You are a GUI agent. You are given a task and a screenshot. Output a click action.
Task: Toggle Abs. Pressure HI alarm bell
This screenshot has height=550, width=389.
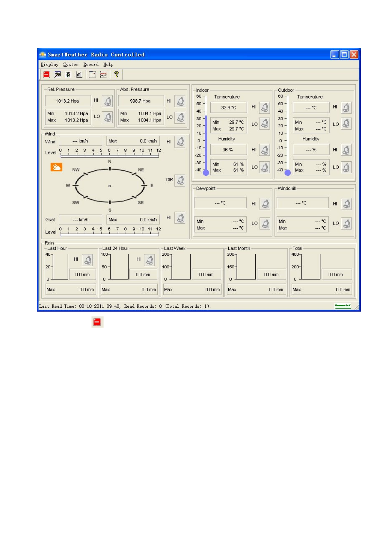(180, 101)
